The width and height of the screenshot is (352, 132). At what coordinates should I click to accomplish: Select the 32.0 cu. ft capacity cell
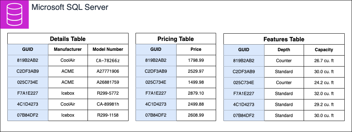pyautogui.click(x=324, y=94)
